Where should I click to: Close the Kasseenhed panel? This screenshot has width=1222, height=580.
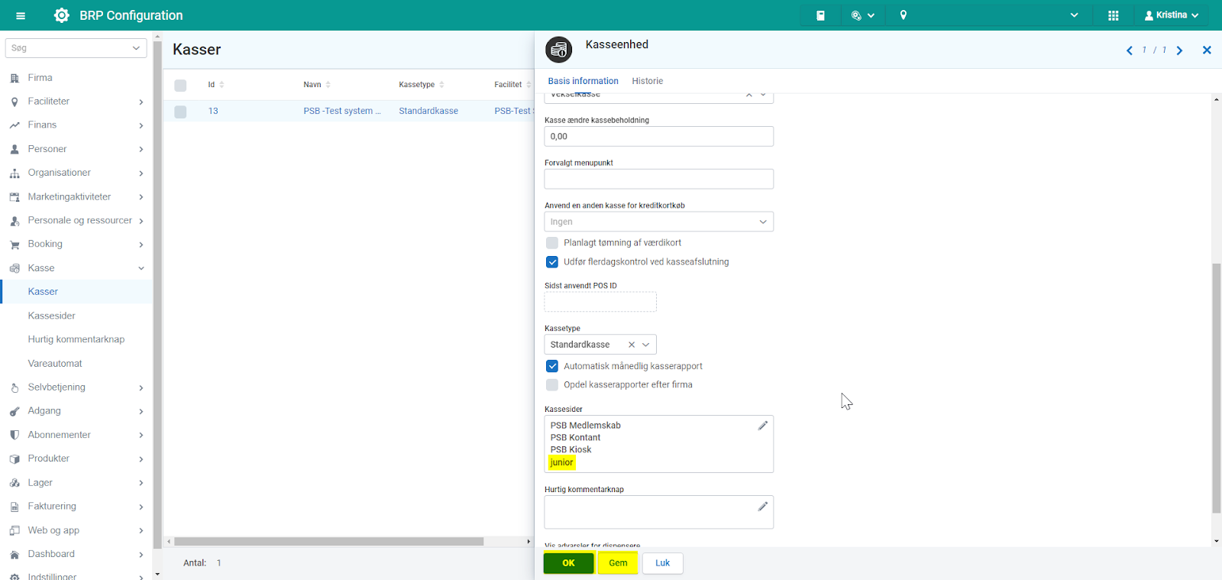pos(1207,50)
